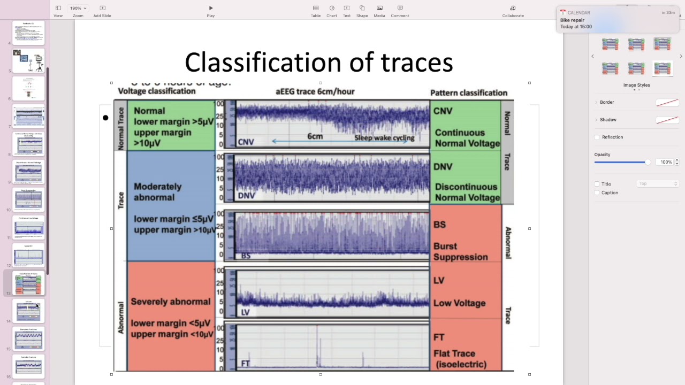Select slide 13 thumbnail in navigator
Image resolution: width=685 pixels, height=385 pixels.
(28, 283)
